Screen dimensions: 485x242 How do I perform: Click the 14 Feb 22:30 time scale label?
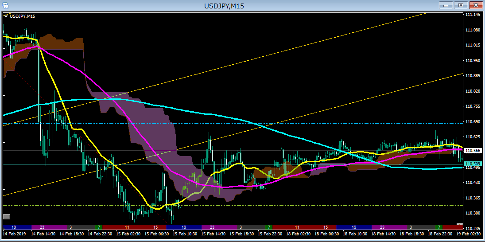tap(100, 234)
